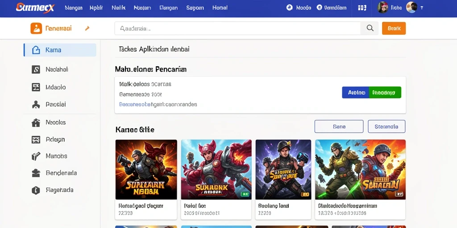Open Flagerada sidebar entry text

[59, 190]
